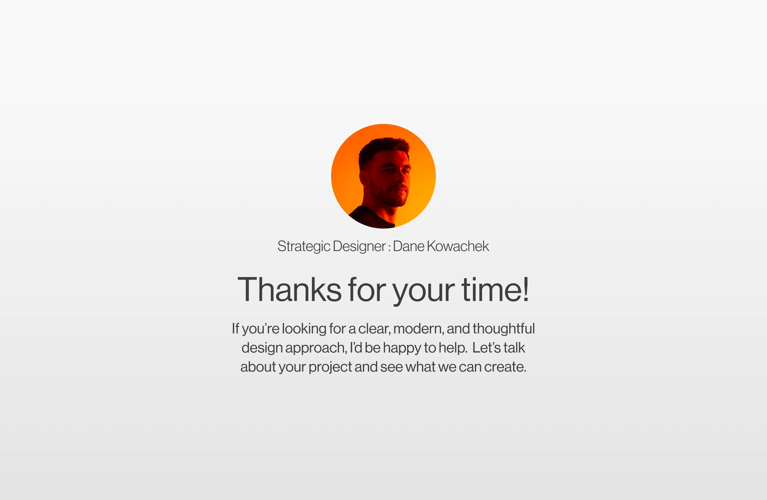Click the phrase 'Let's talk'
The image size is (767, 500).
pyautogui.click(x=498, y=348)
